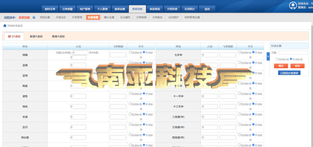Go to 玩法属性 submenu
Viewport: 313px width, 147px height.
tap(125, 17)
